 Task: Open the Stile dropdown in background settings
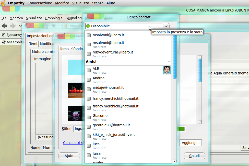(x=78, y=129)
